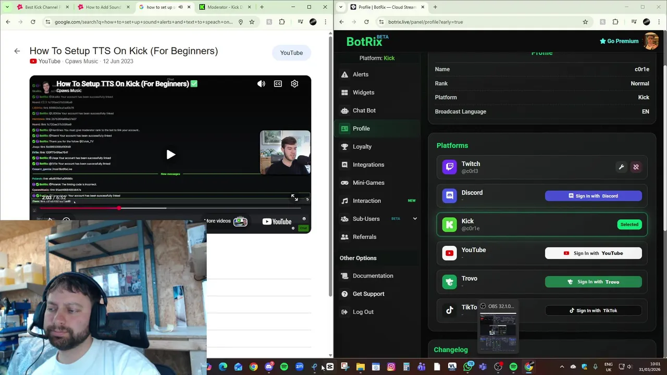The width and height of the screenshot is (667, 375).
Task: Open new tab in BotRix browser window
Action: click(435, 7)
